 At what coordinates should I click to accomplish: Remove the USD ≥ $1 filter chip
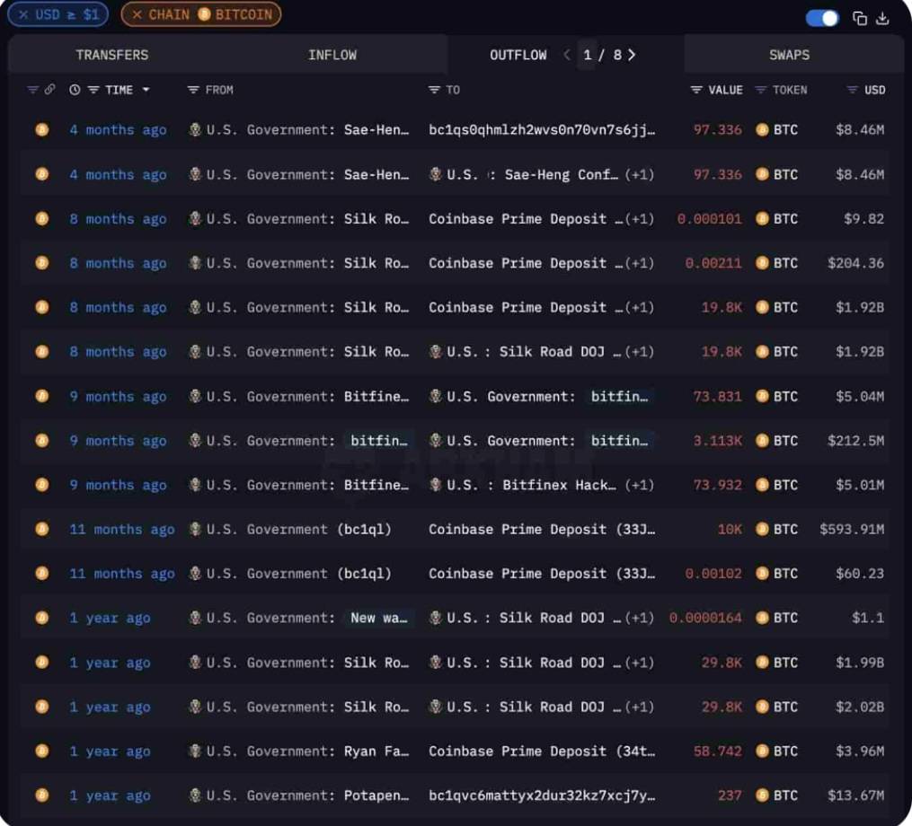pos(23,14)
